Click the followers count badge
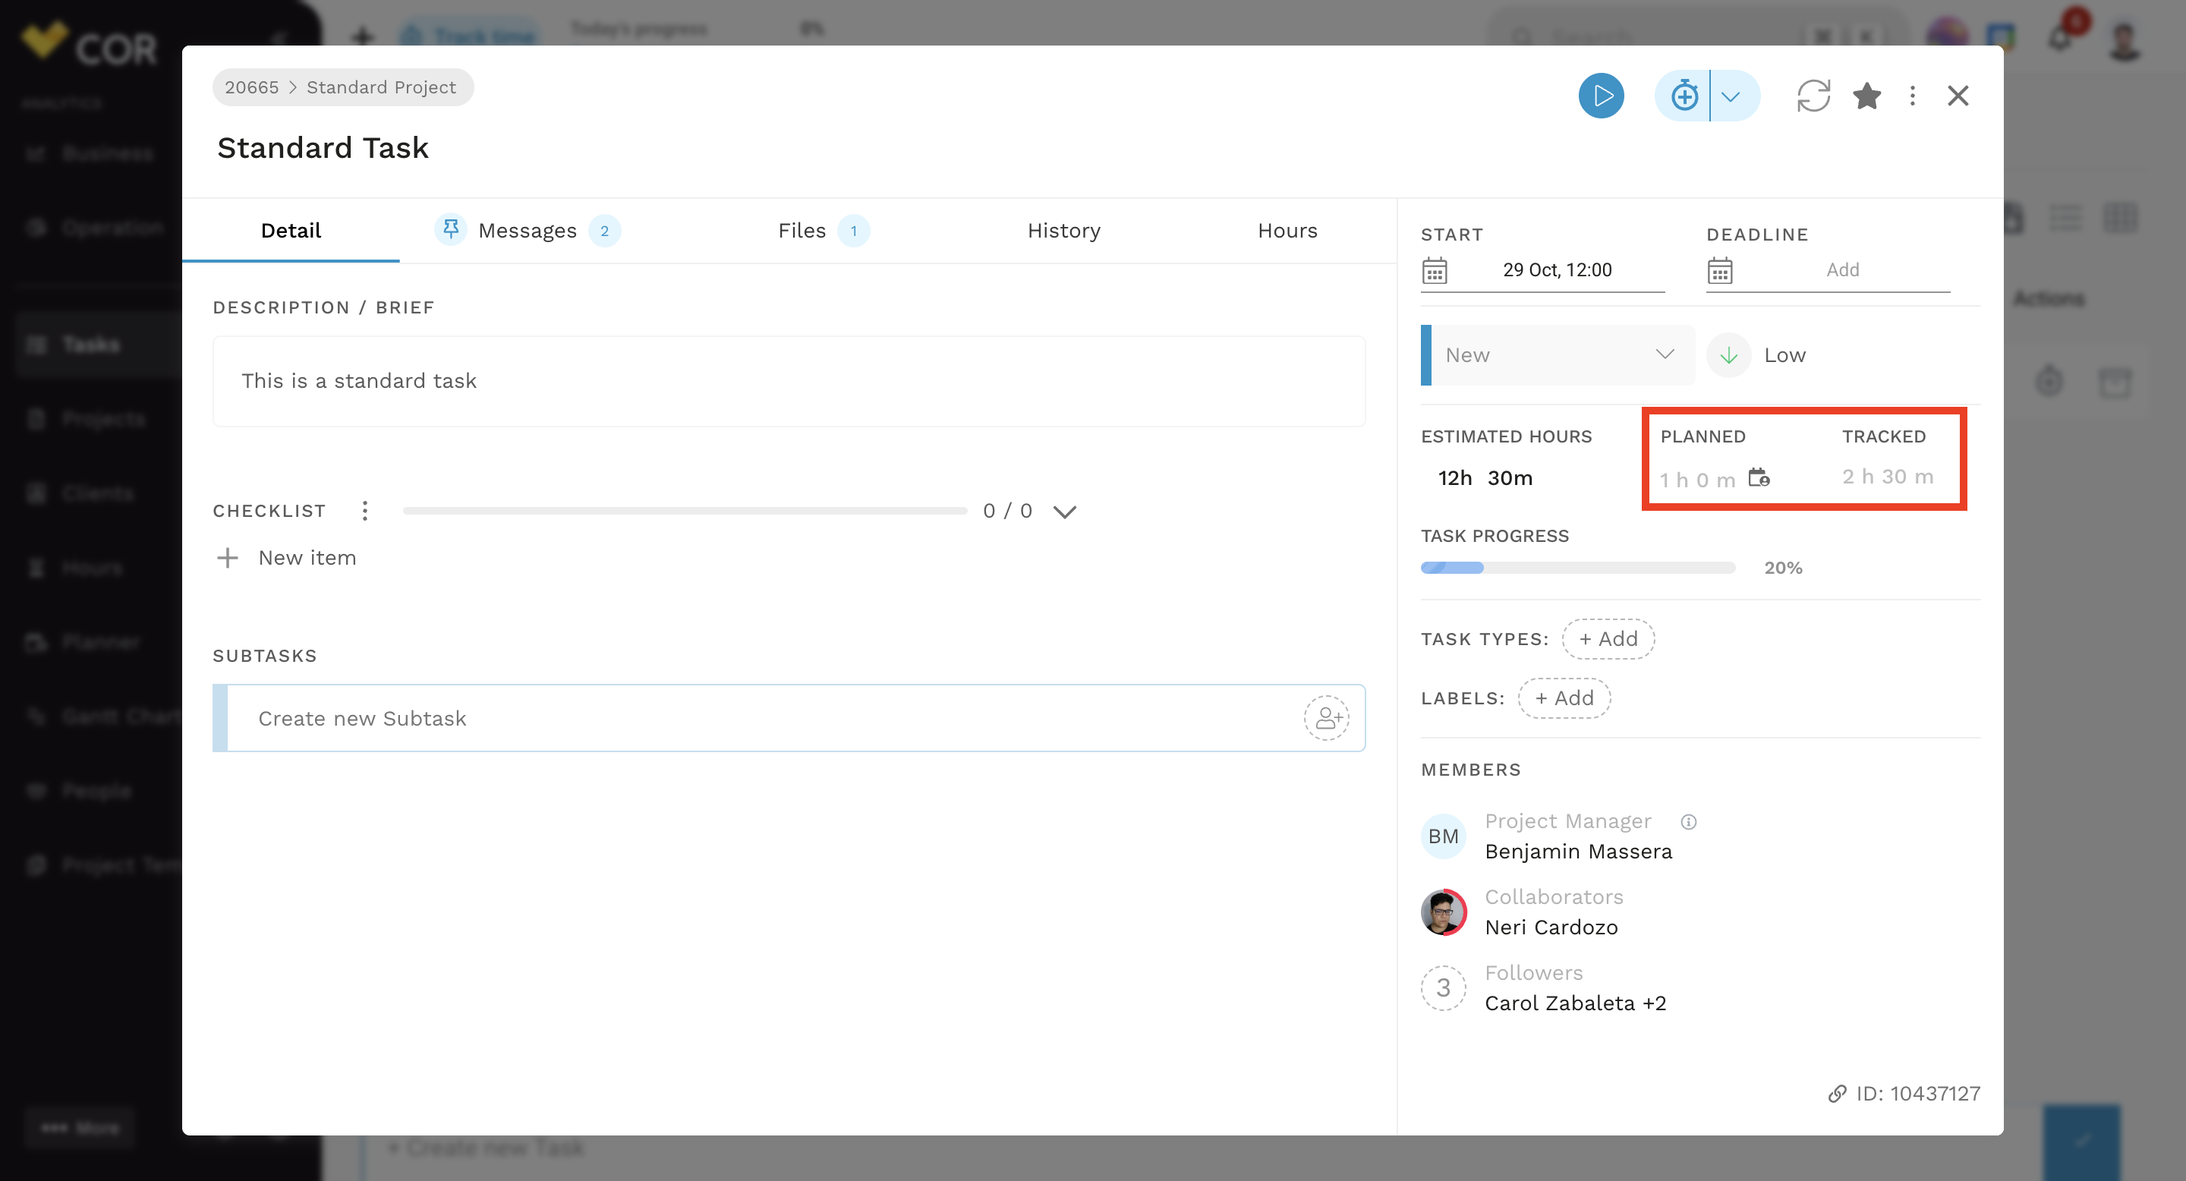2186x1181 pixels. (1444, 987)
